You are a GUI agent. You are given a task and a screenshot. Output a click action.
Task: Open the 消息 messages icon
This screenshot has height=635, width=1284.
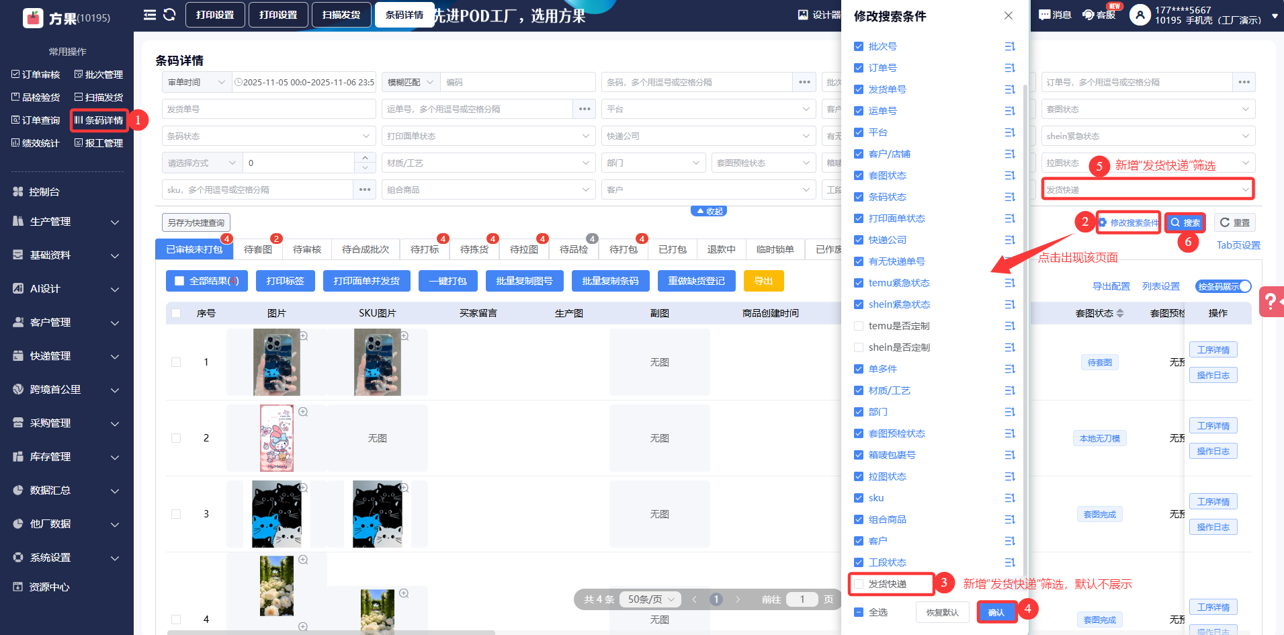pyautogui.click(x=1045, y=15)
